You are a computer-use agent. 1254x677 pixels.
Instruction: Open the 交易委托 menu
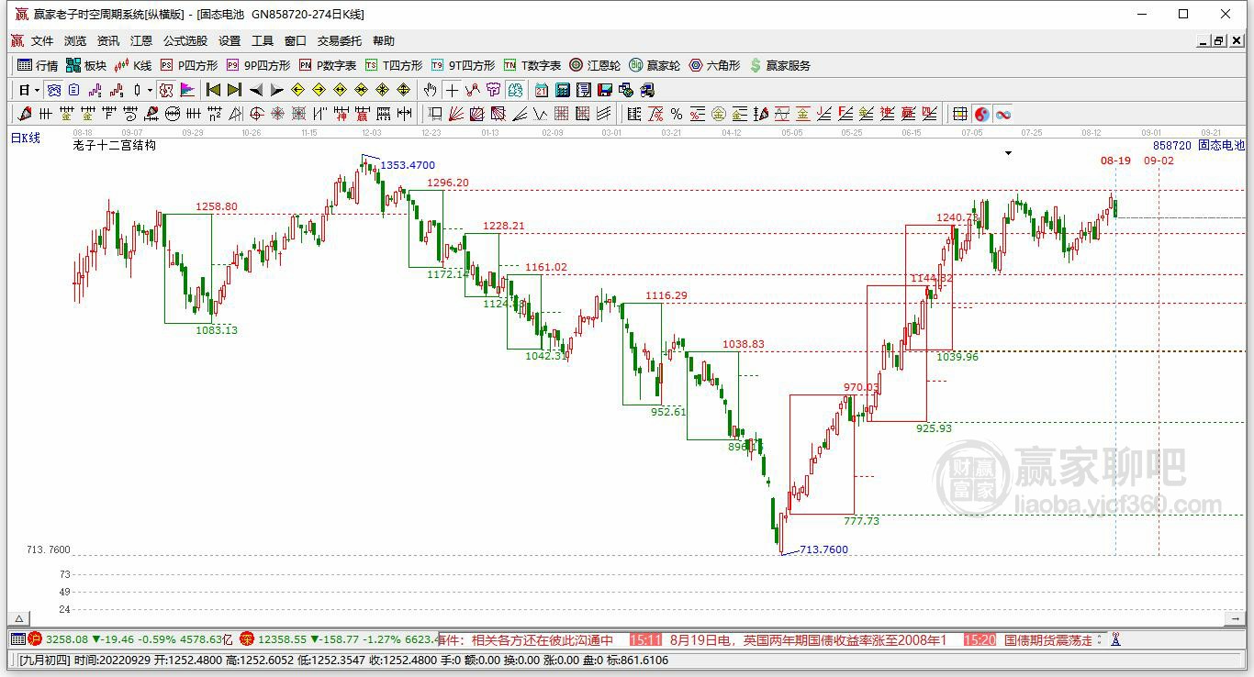point(340,41)
